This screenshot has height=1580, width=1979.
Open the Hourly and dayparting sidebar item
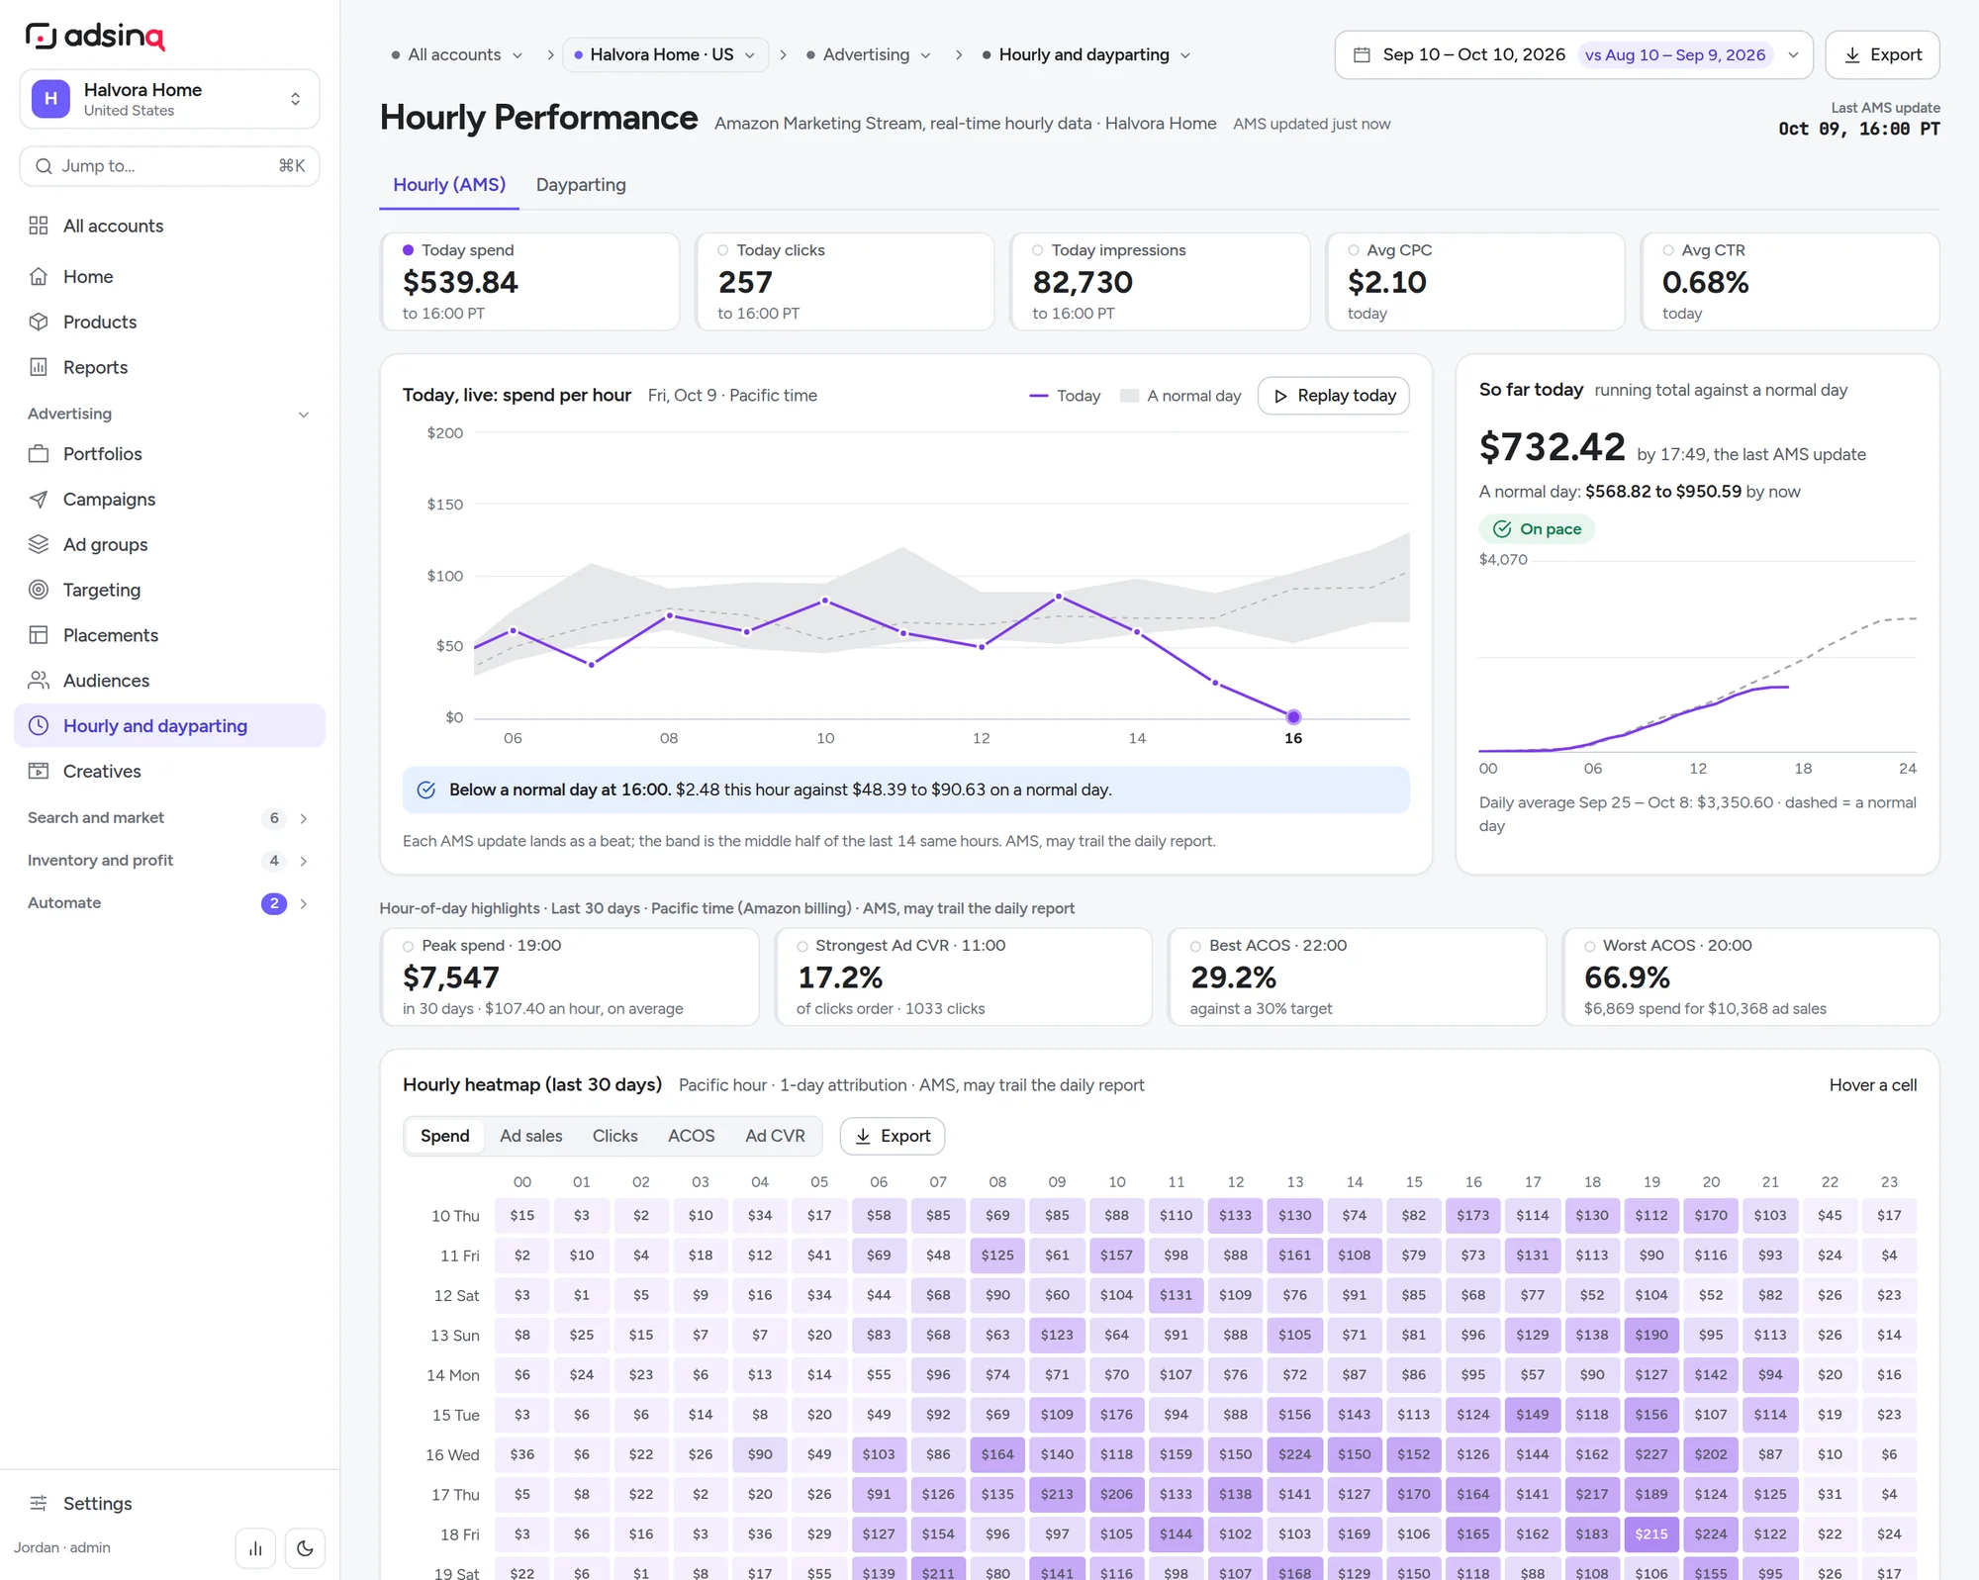click(169, 726)
